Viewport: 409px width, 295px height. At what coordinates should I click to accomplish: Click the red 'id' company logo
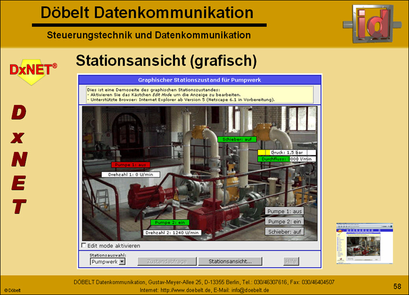pyautogui.click(x=372, y=24)
